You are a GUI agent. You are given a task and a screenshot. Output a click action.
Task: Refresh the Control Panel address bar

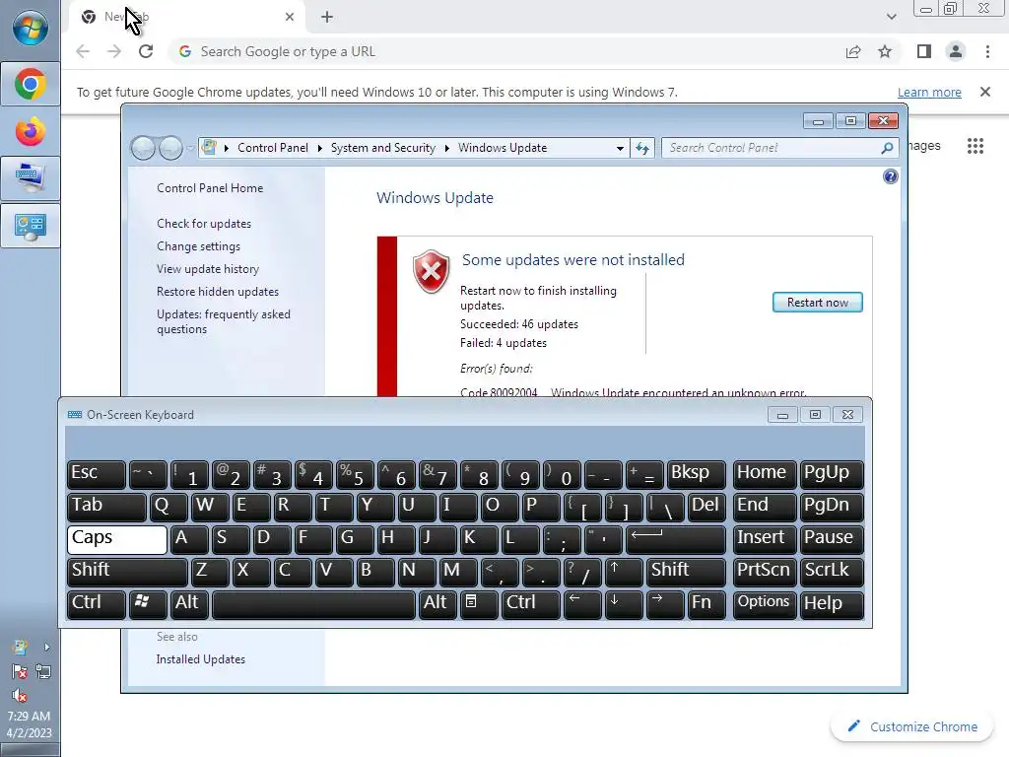642,148
